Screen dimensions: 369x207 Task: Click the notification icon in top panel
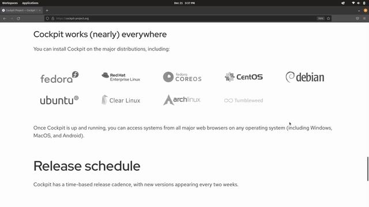[x=343, y=3]
